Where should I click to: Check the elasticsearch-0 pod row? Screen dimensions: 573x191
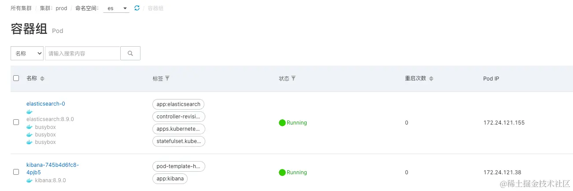[16, 122]
